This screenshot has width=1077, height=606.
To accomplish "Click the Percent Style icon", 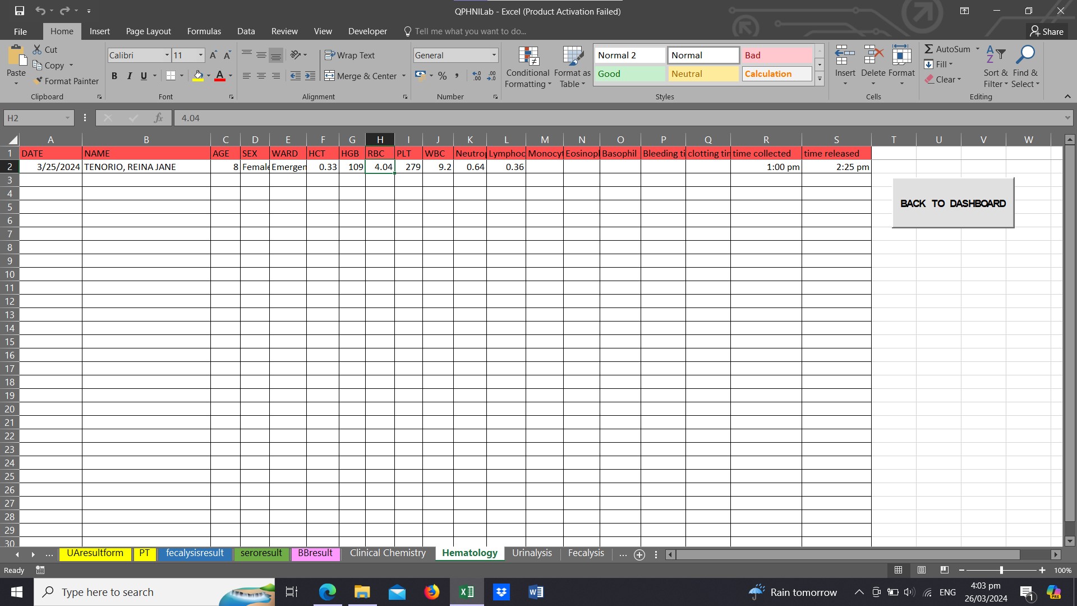I will [443, 76].
